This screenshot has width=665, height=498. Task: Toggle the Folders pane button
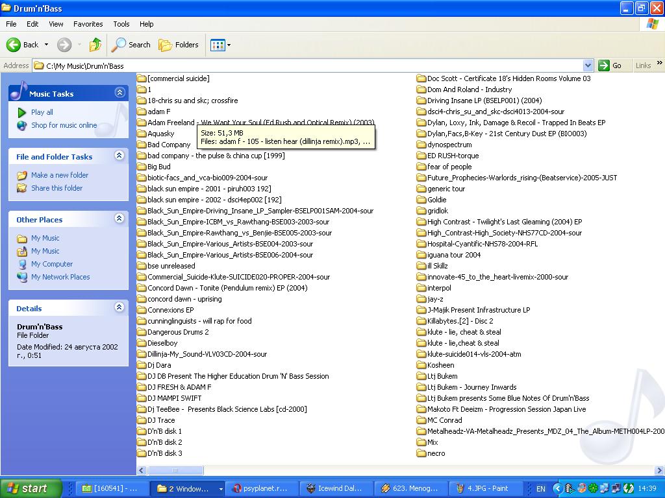tap(179, 45)
